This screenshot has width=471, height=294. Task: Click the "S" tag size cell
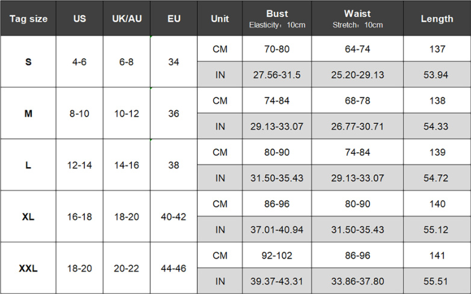[28, 62]
